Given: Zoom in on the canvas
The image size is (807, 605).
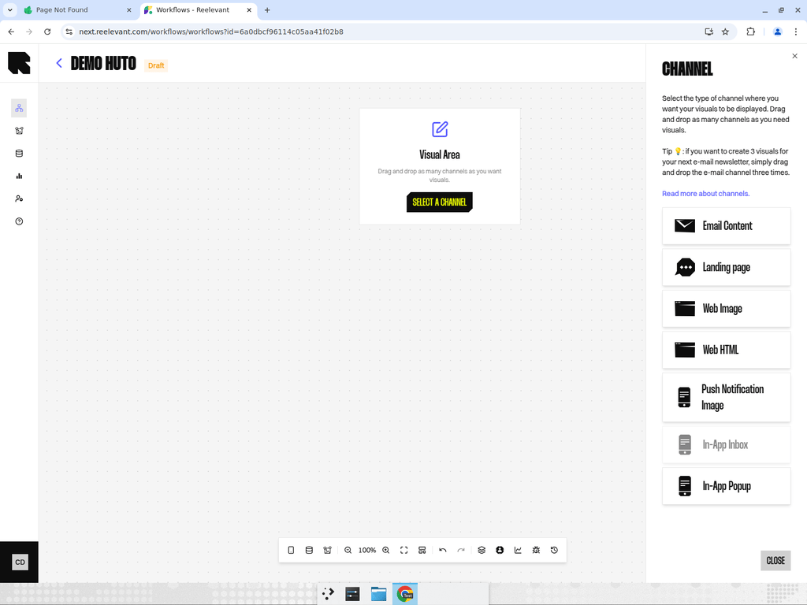Looking at the screenshot, I should click(x=386, y=550).
